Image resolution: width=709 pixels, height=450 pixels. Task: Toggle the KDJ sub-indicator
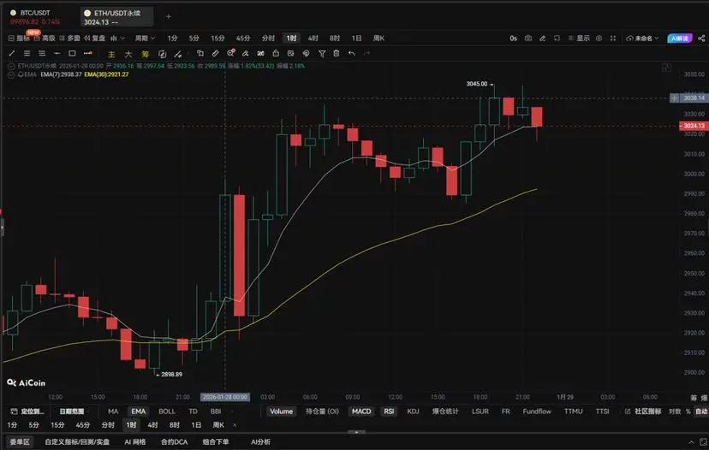[x=413, y=412]
